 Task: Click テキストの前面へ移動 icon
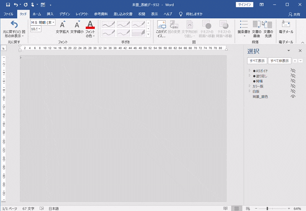tap(207, 25)
